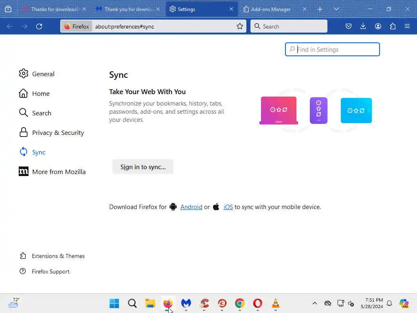Open CCleaner from the taskbar
Screen dimensions: 417x313
click(x=204, y=303)
